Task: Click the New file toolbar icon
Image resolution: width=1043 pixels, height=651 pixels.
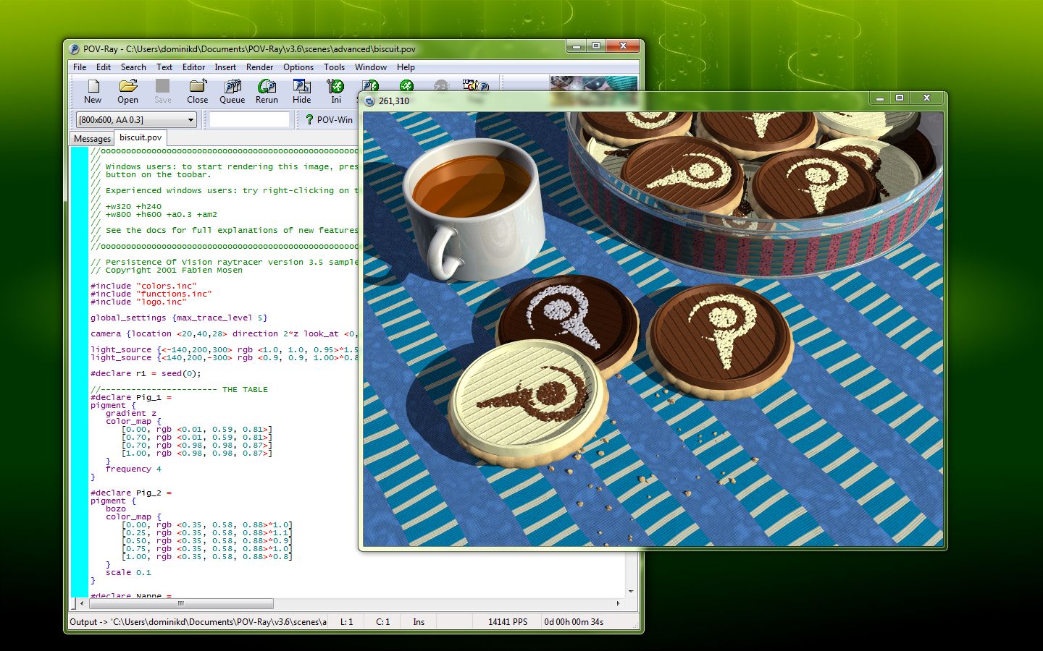Action: pos(93,92)
